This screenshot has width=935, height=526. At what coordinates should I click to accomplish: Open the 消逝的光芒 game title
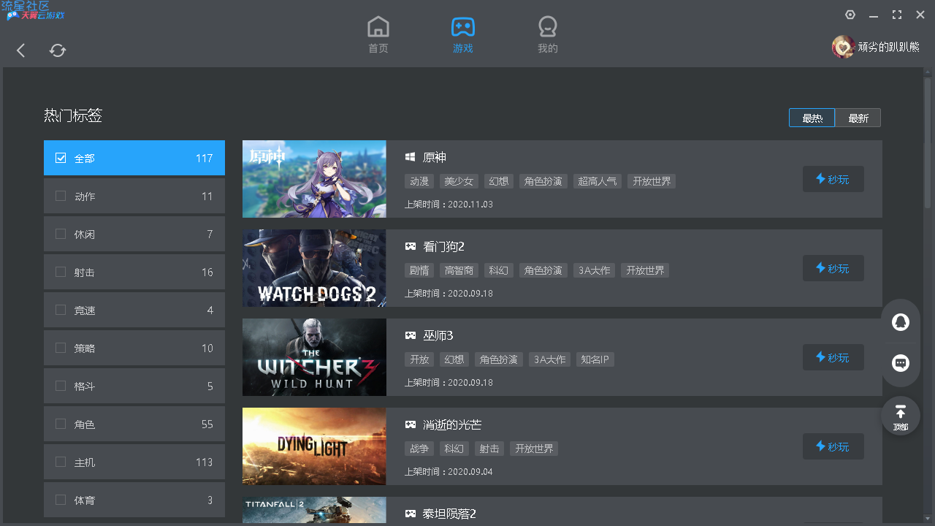[452, 424]
